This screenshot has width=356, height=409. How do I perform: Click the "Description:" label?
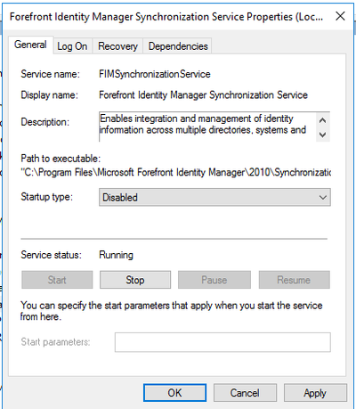[44, 122]
